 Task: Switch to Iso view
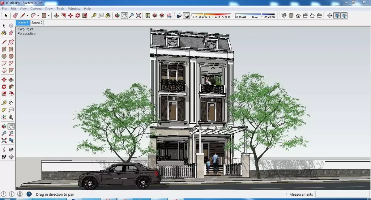point(284,15)
